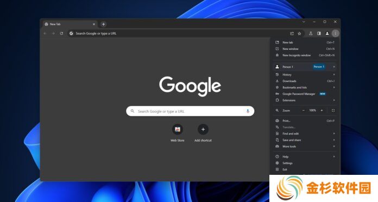
Task: Click the profile avatar icon in toolbar
Action: [x=327, y=34]
